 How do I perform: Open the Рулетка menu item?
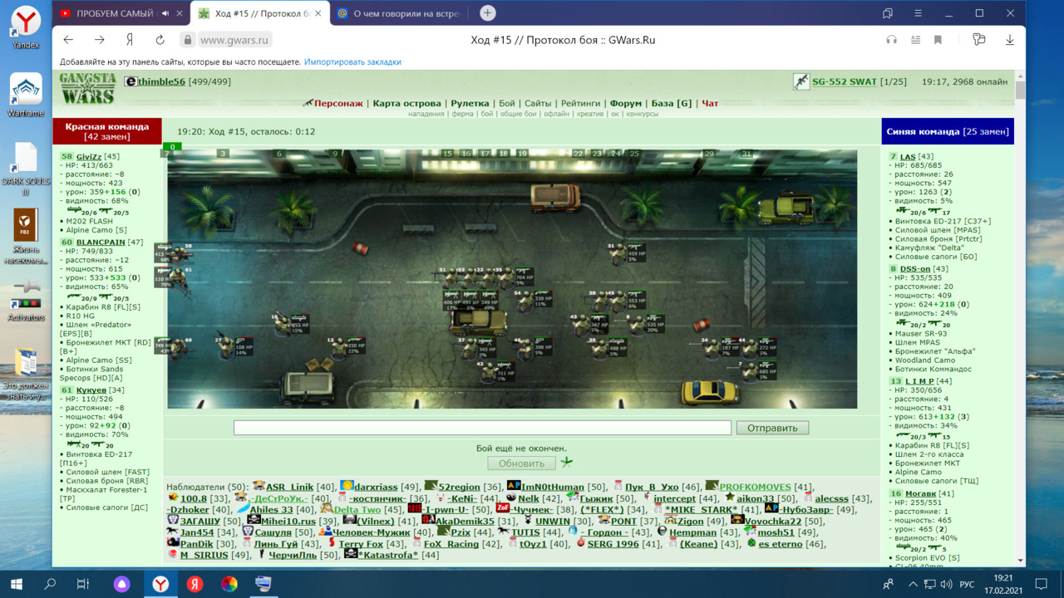pyautogui.click(x=470, y=104)
